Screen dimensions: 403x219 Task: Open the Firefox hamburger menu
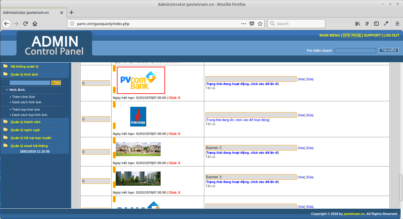pyautogui.click(x=397, y=24)
